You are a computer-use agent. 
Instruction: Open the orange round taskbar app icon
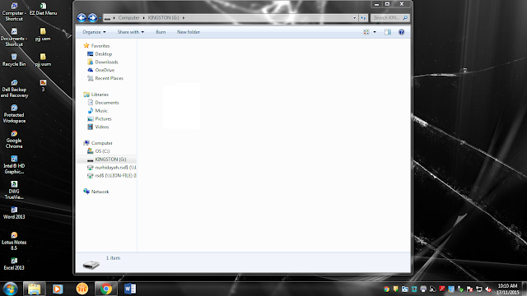tap(82, 289)
